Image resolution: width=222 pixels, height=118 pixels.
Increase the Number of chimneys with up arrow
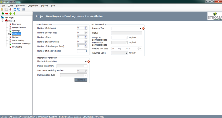(x=86, y=27)
